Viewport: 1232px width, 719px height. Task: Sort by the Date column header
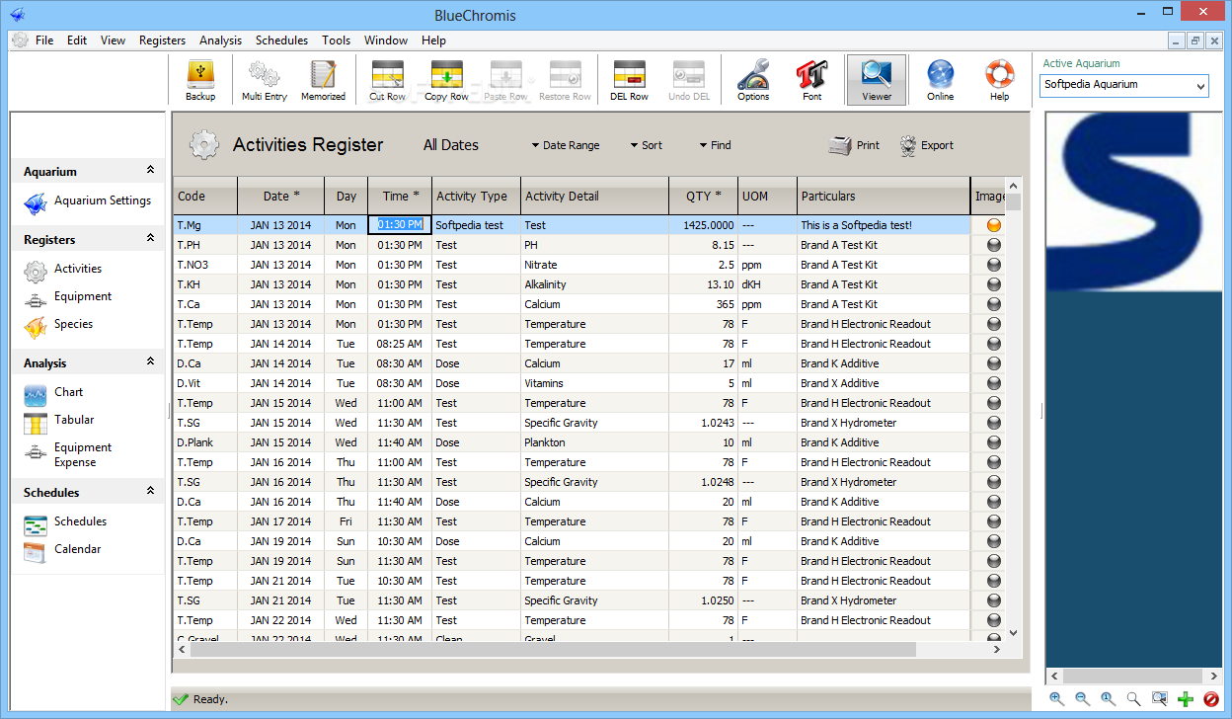[x=281, y=196]
